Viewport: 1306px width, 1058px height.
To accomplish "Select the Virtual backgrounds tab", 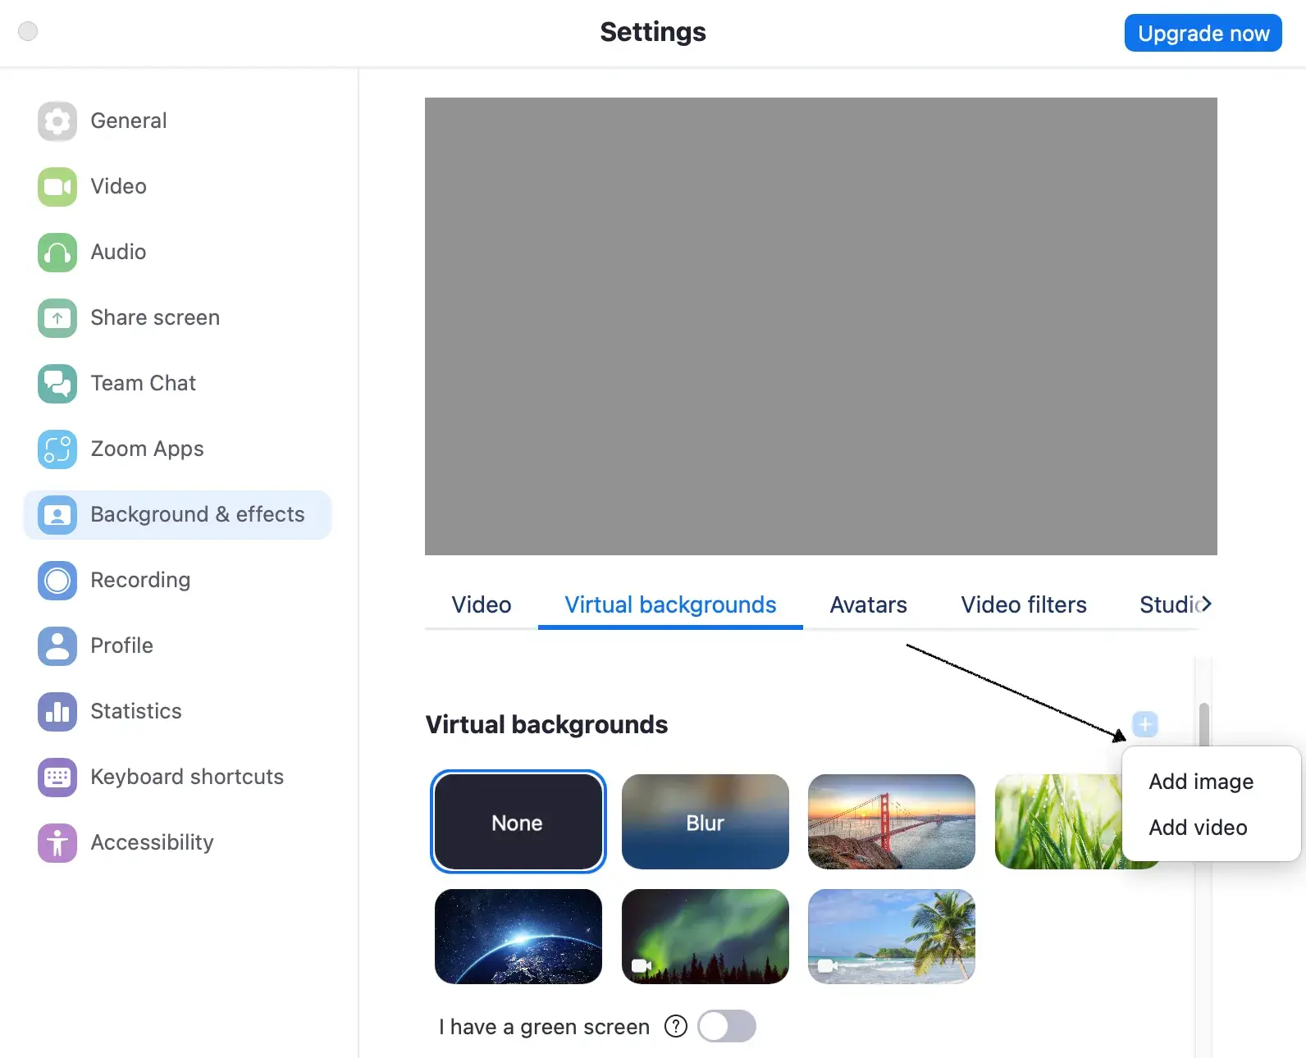I will [x=670, y=605].
